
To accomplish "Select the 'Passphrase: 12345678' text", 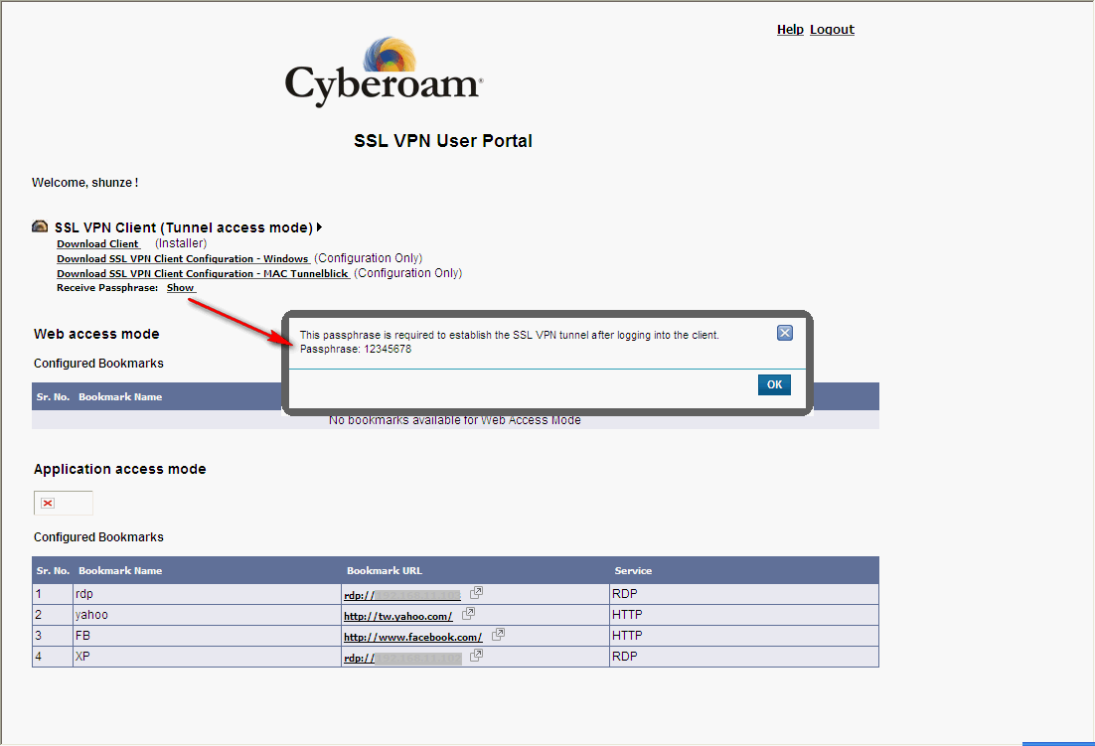I will pyautogui.click(x=356, y=349).
